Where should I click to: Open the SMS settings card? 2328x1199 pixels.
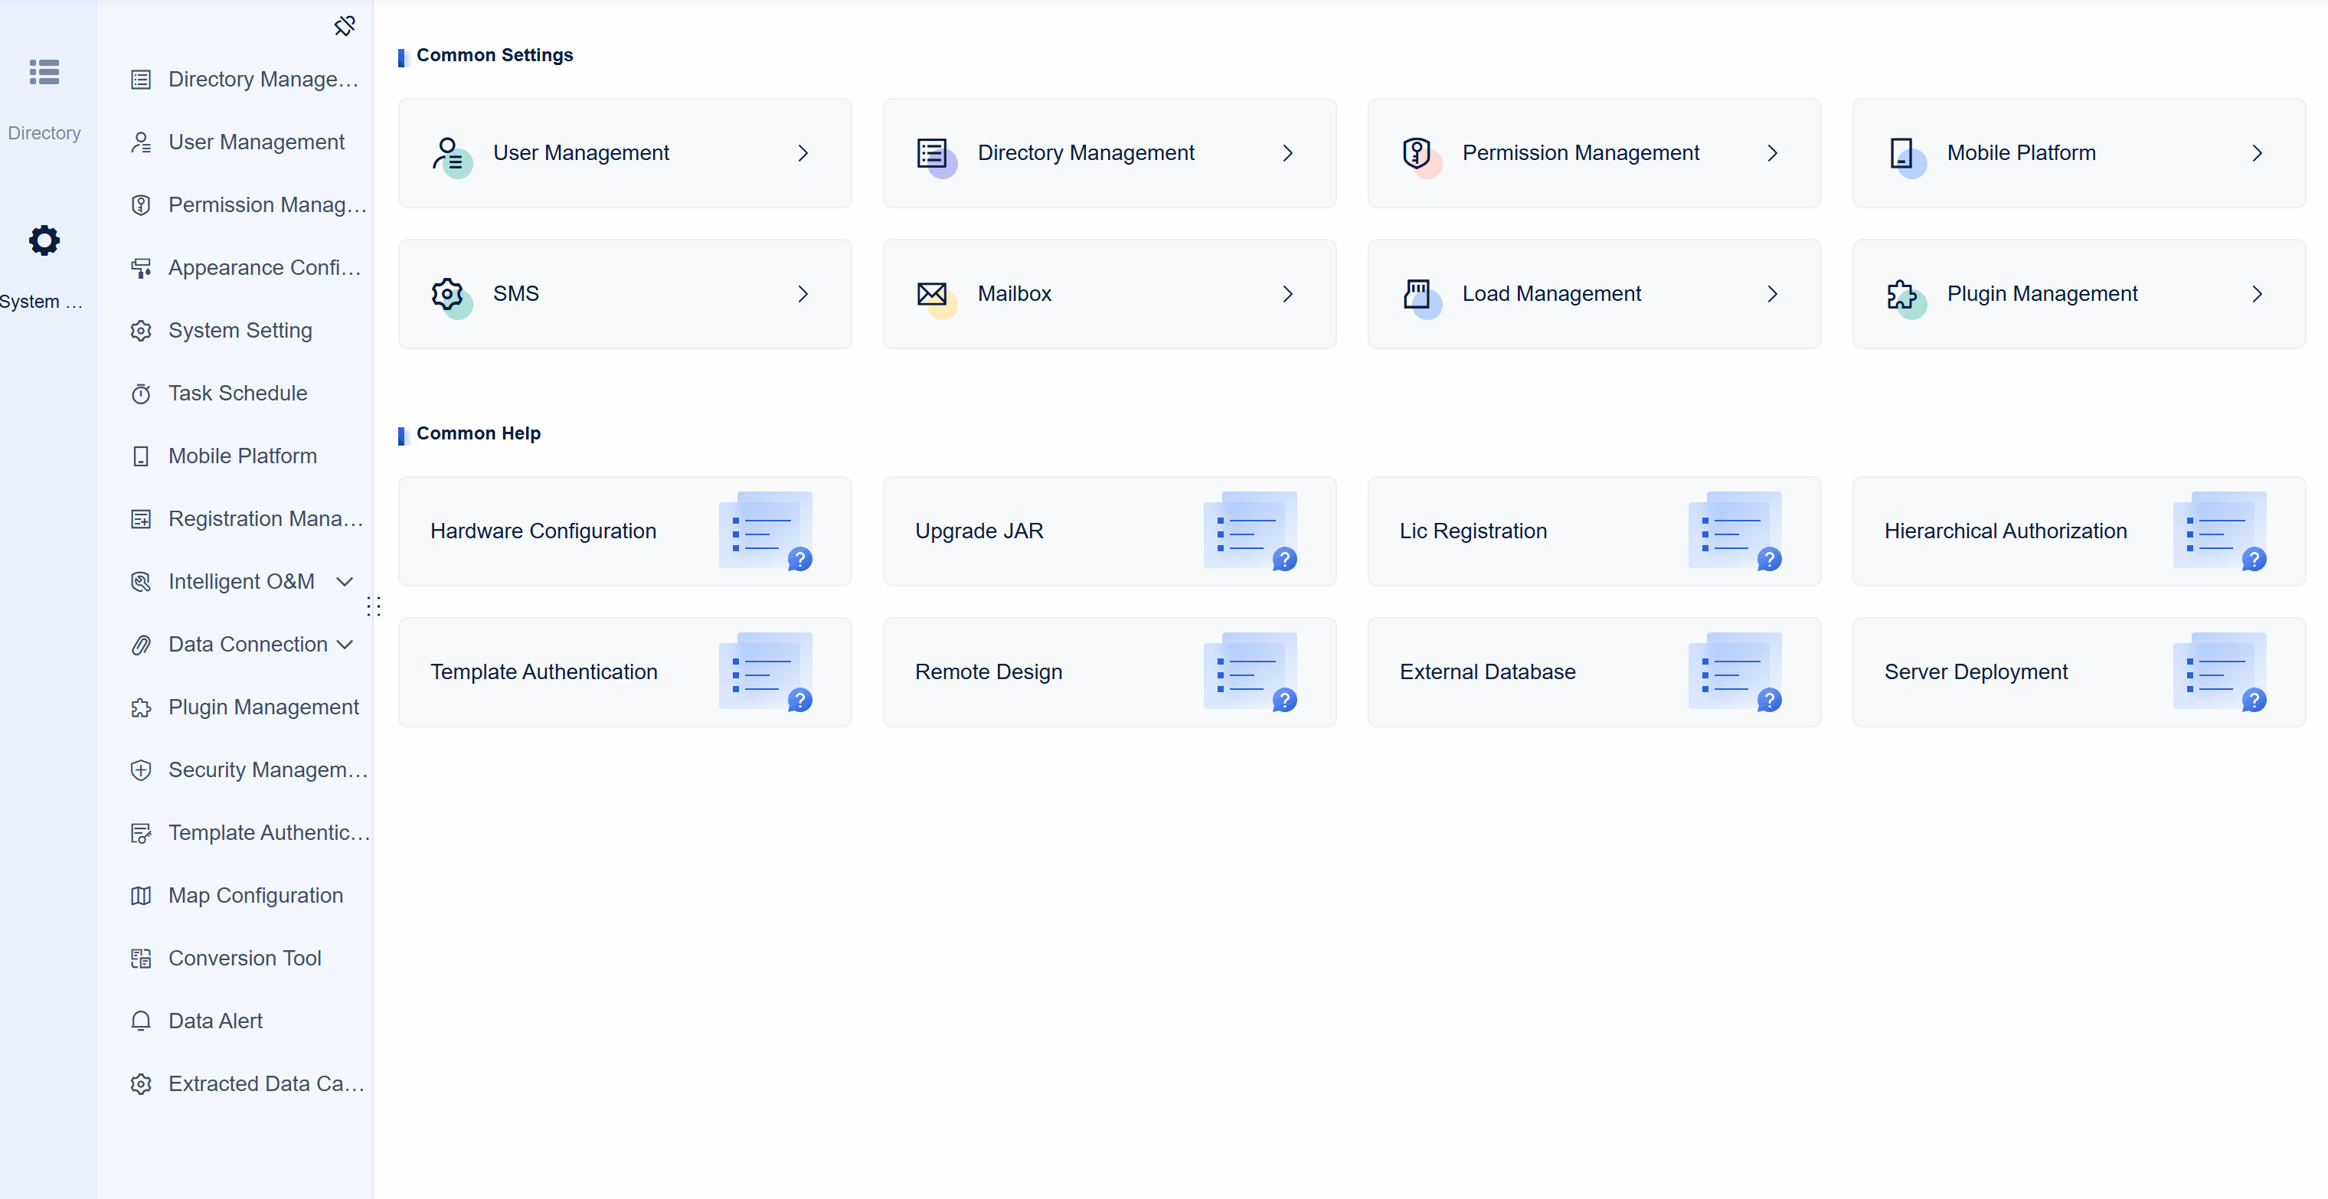[x=623, y=294]
